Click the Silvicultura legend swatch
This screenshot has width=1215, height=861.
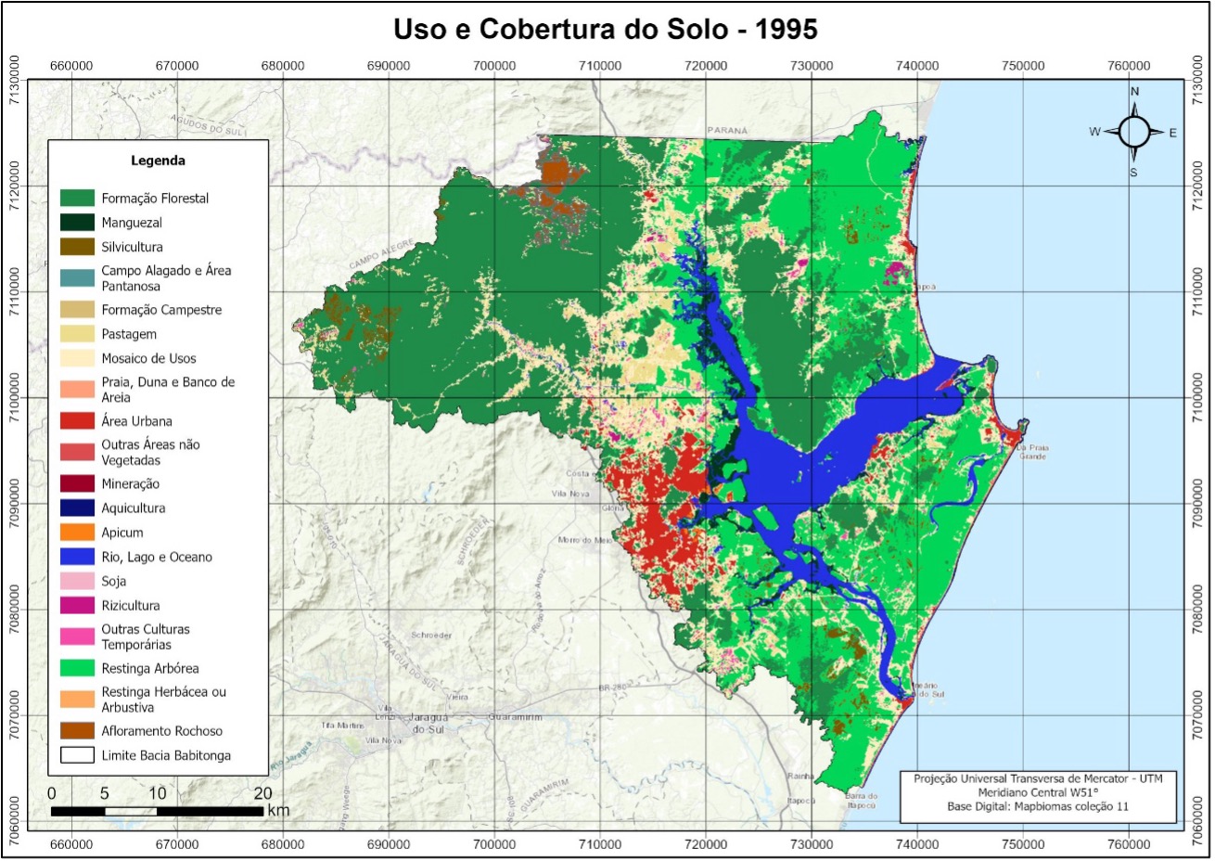click(x=77, y=247)
